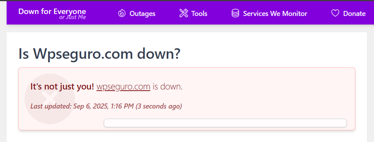Click the wrench and screwdriver Tools icon
374x142 pixels.
(184, 13)
